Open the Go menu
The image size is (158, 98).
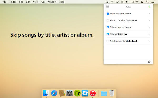43,2
